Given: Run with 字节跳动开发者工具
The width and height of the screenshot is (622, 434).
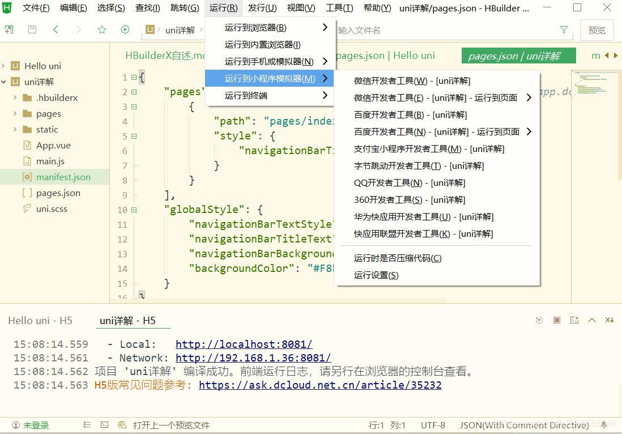Looking at the screenshot, I should point(437,166).
